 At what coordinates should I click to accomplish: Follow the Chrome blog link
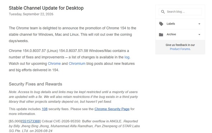coord(54,64)
